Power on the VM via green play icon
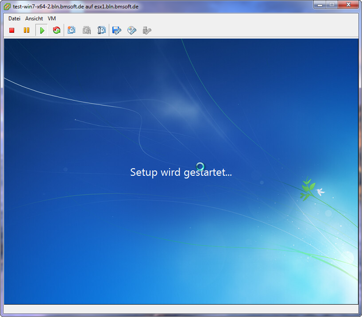This screenshot has width=362, height=317. 42,30
